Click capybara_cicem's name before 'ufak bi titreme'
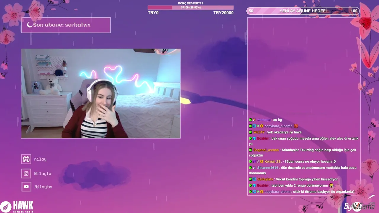The image size is (379, 213). 277,192
